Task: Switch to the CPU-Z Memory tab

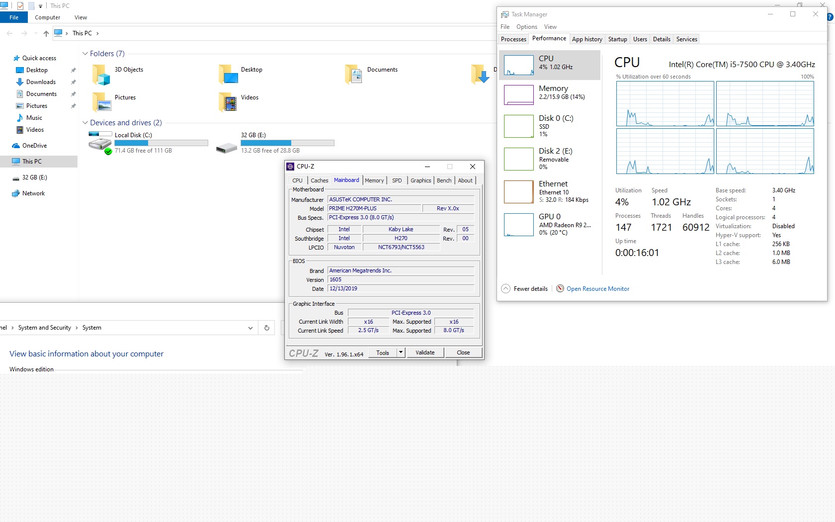Action: pyautogui.click(x=374, y=180)
